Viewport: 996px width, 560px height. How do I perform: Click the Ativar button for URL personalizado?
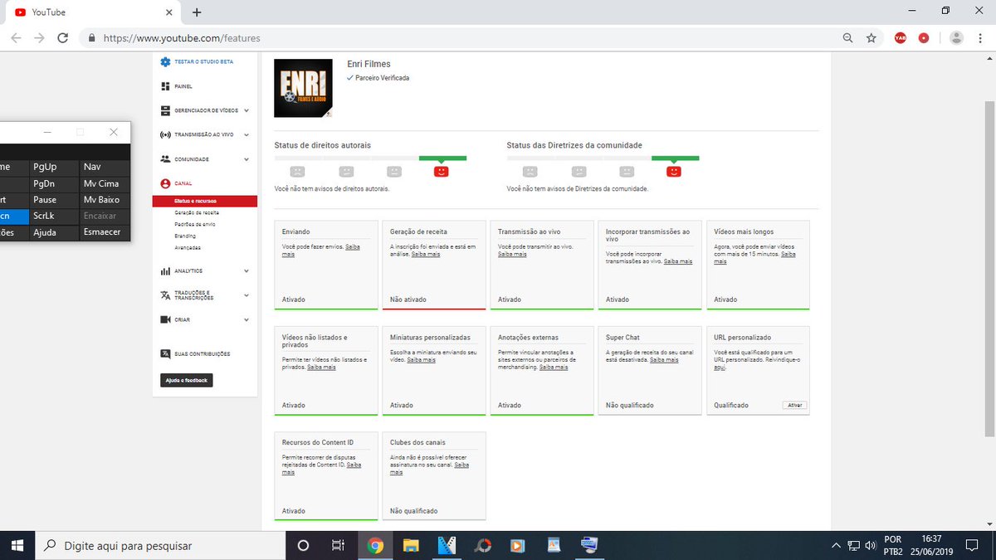(x=794, y=406)
